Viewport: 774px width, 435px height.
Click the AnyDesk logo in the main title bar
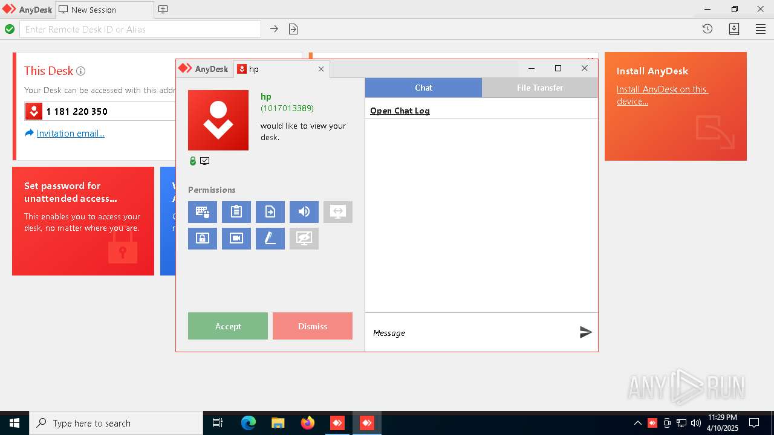(27, 10)
